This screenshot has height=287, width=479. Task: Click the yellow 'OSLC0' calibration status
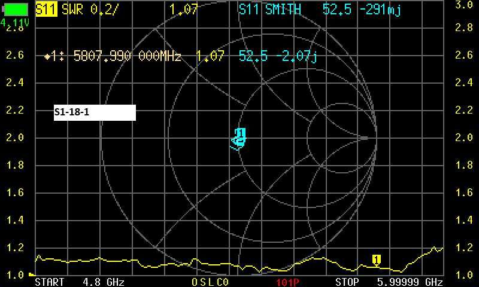point(210,282)
